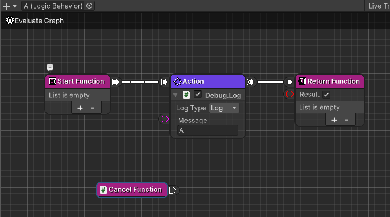Uncheck the Result checkbox in Return Function
The width and height of the screenshot is (390, 217).
(326, 95)
